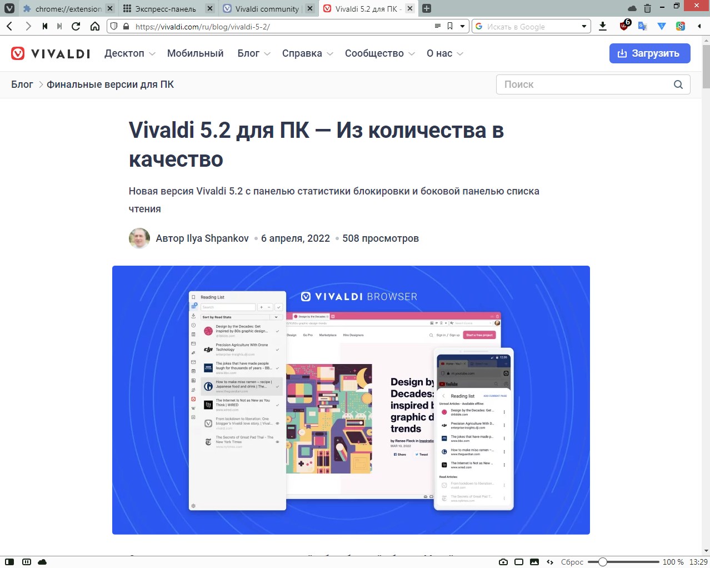Expand the О нас menu
Image resolution: width=710 pixels, height=568 pixels.
click(445, 53)
